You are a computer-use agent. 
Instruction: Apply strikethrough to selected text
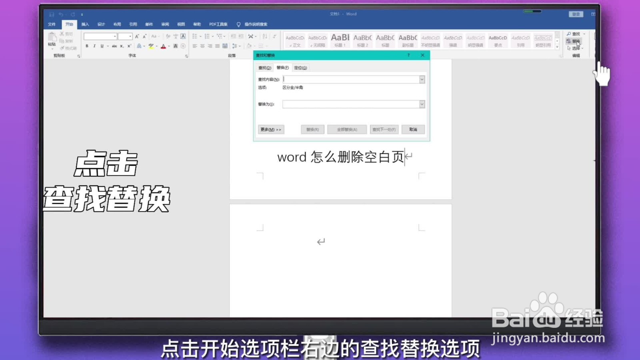[x=115, y=46]
